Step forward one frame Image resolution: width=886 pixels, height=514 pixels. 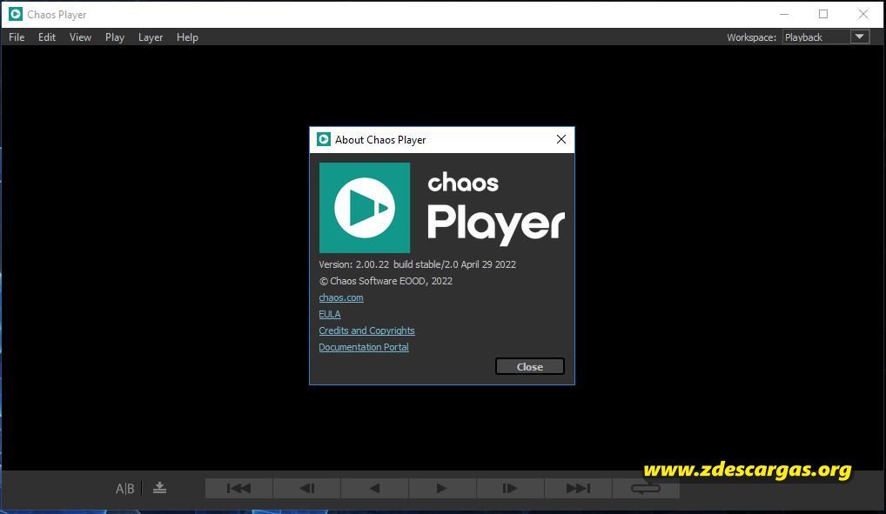coord(510,488)
